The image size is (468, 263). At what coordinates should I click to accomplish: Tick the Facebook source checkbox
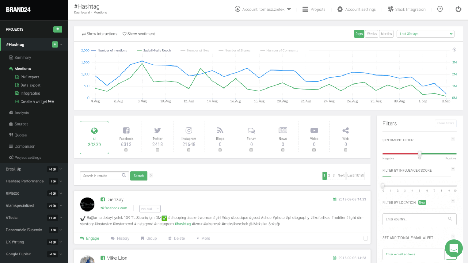[x=126, y=150]
